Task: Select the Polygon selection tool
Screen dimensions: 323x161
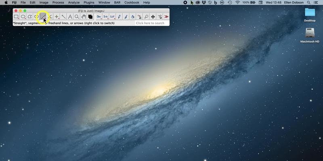Action: coord(30,17)
